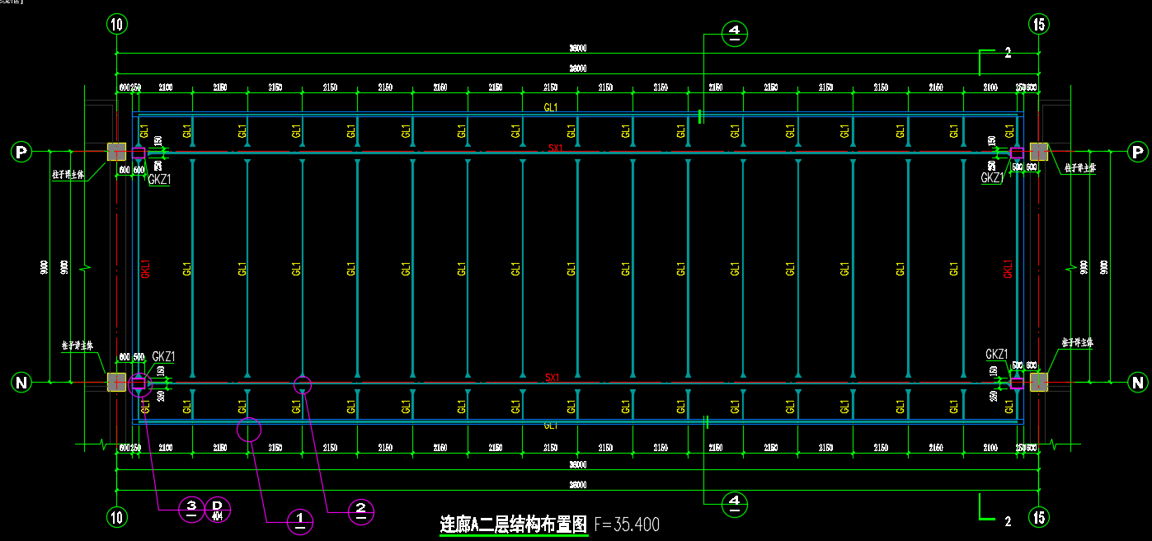The image size is (1152, 541).
Task: Click 2100 dimension below plan nearest axis 10
Action: point(165,447)
